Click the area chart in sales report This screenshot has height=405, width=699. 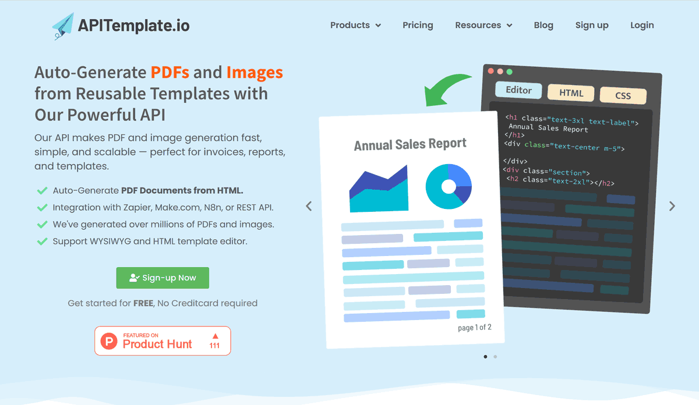[x=379, y=189]
